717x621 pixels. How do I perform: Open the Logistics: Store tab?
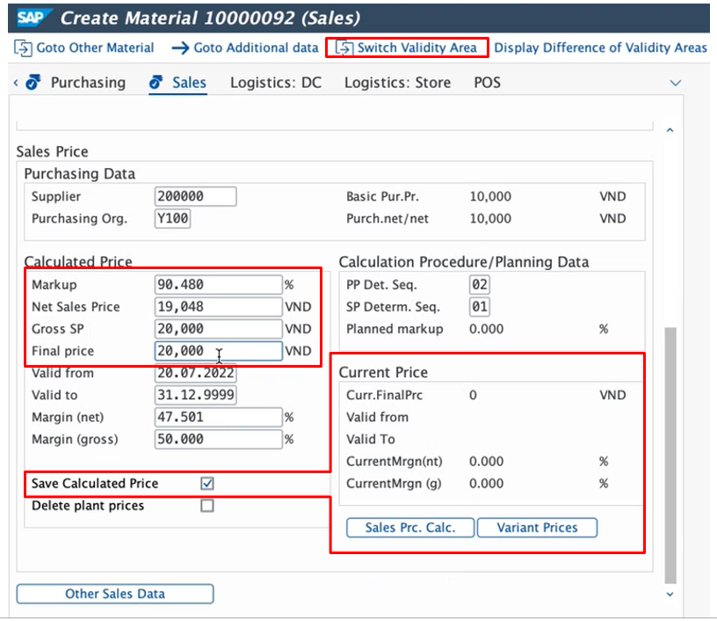[397, 83]
